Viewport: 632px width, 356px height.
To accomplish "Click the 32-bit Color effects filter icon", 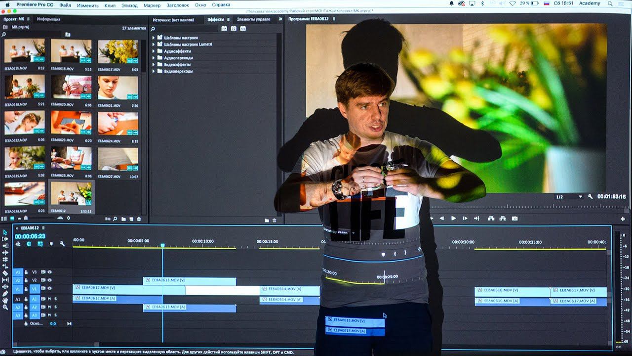I will [x=234, y=29].
